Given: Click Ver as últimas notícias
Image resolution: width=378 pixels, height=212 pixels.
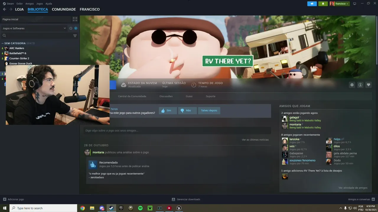Looking at the screenshot, I should [x=255, y=140].
